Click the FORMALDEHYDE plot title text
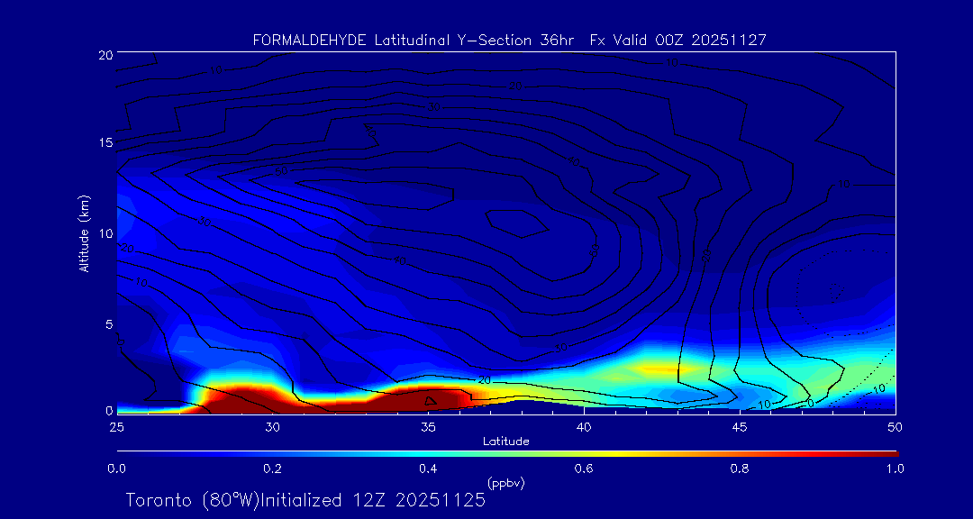This screenshot has height=519, width=973. pyautogui.click(x=509, y=40)
